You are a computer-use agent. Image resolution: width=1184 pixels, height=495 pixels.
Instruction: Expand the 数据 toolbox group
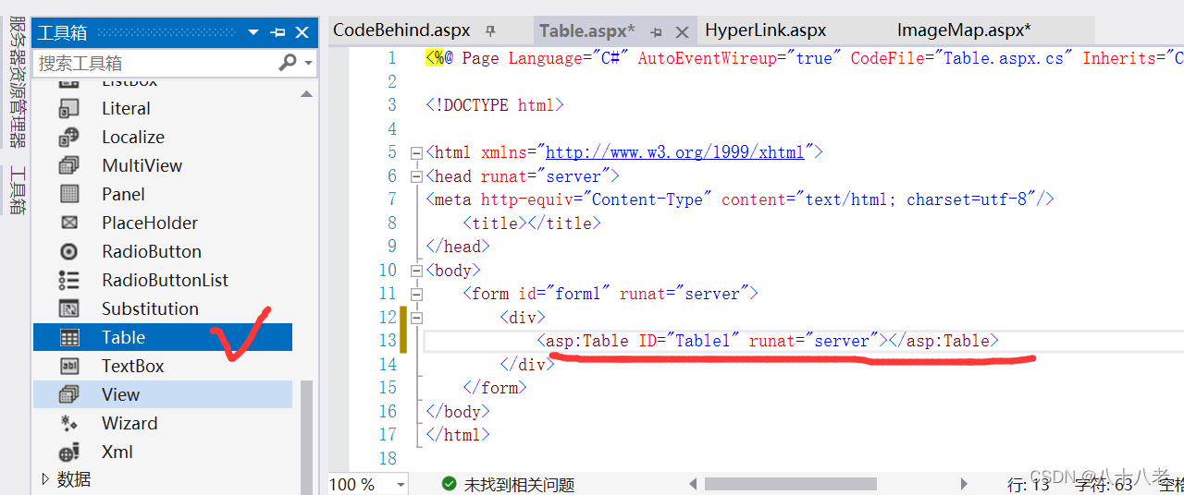(45, 479)
